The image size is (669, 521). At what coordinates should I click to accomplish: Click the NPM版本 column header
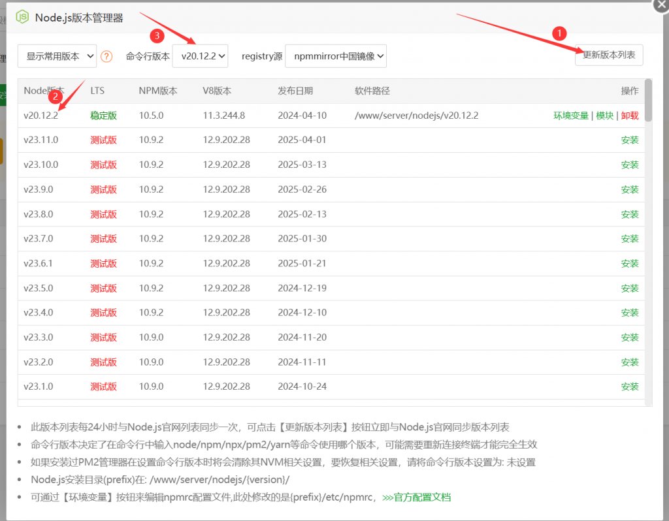pyautogui.click(x=158, y=91)
